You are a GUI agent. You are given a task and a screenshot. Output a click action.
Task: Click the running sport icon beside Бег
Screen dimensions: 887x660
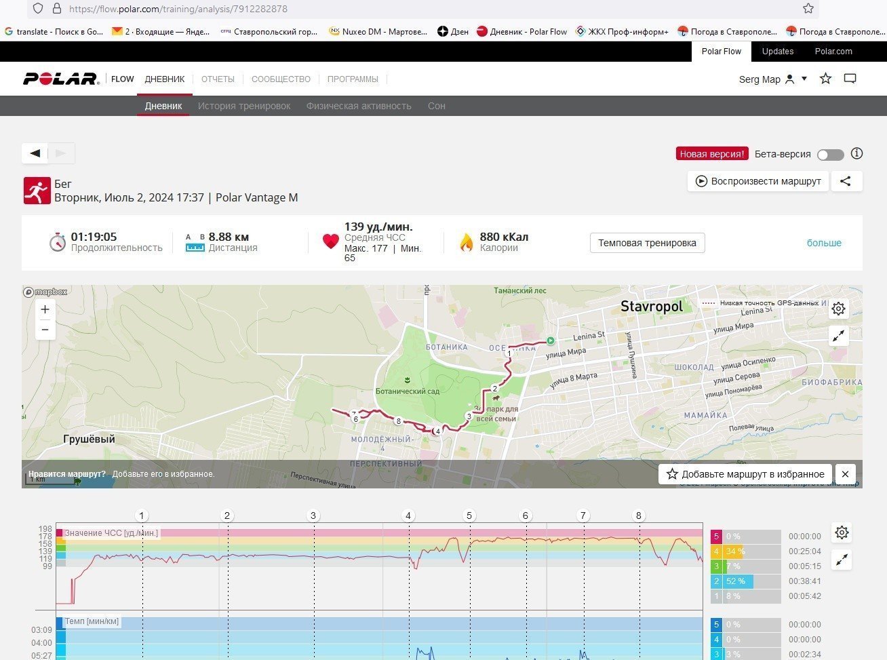(x=37, y=191)
